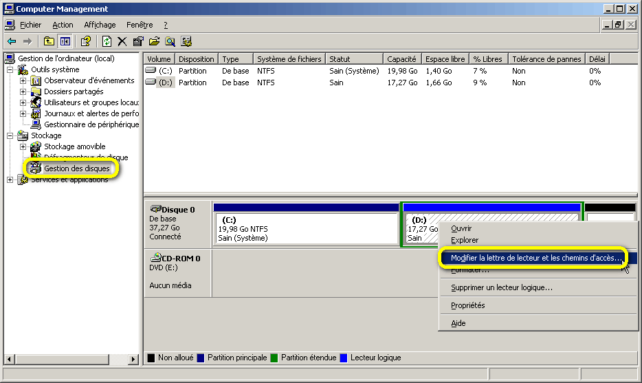Image resolution: width=642 pixels, height=383 pixels.
Task: Toggle the Show/Hide console tree icon
Action: coord(65,41)
